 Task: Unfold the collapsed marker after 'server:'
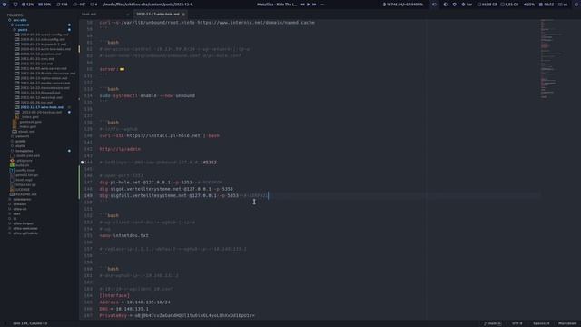click(x=122, y=69)
